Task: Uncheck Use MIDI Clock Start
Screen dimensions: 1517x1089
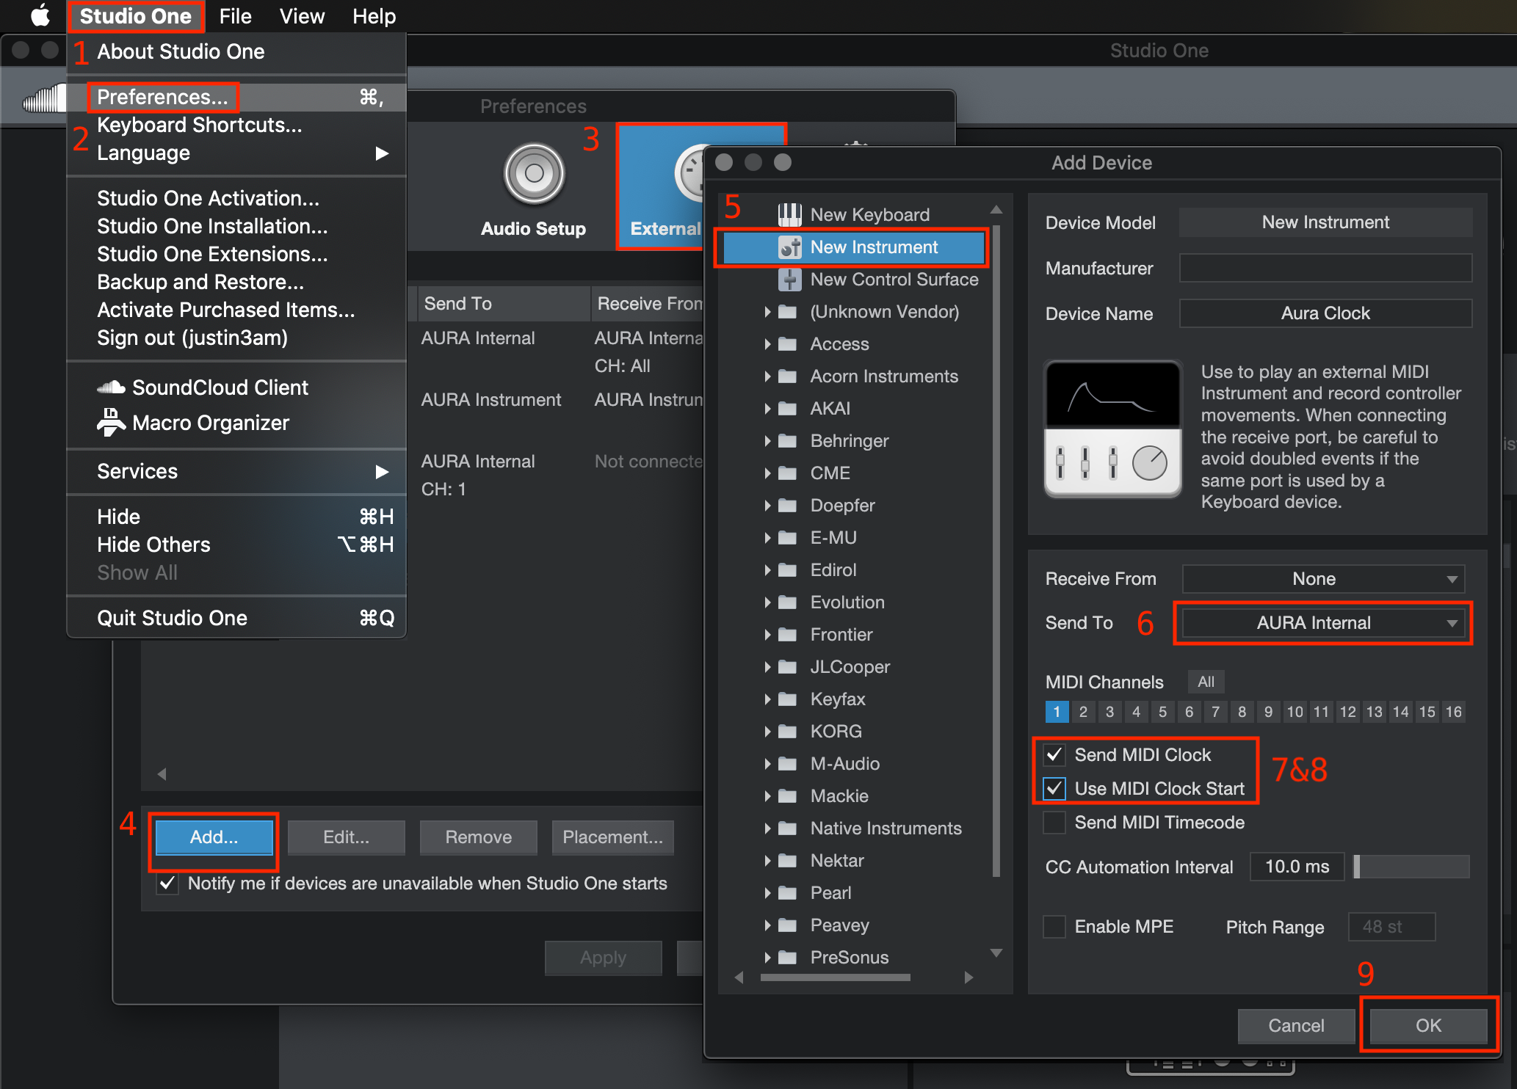Action: tap(1054, 789)
